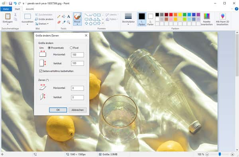
Task: Click the Einfügen paste icon
Action: (8, 16)
